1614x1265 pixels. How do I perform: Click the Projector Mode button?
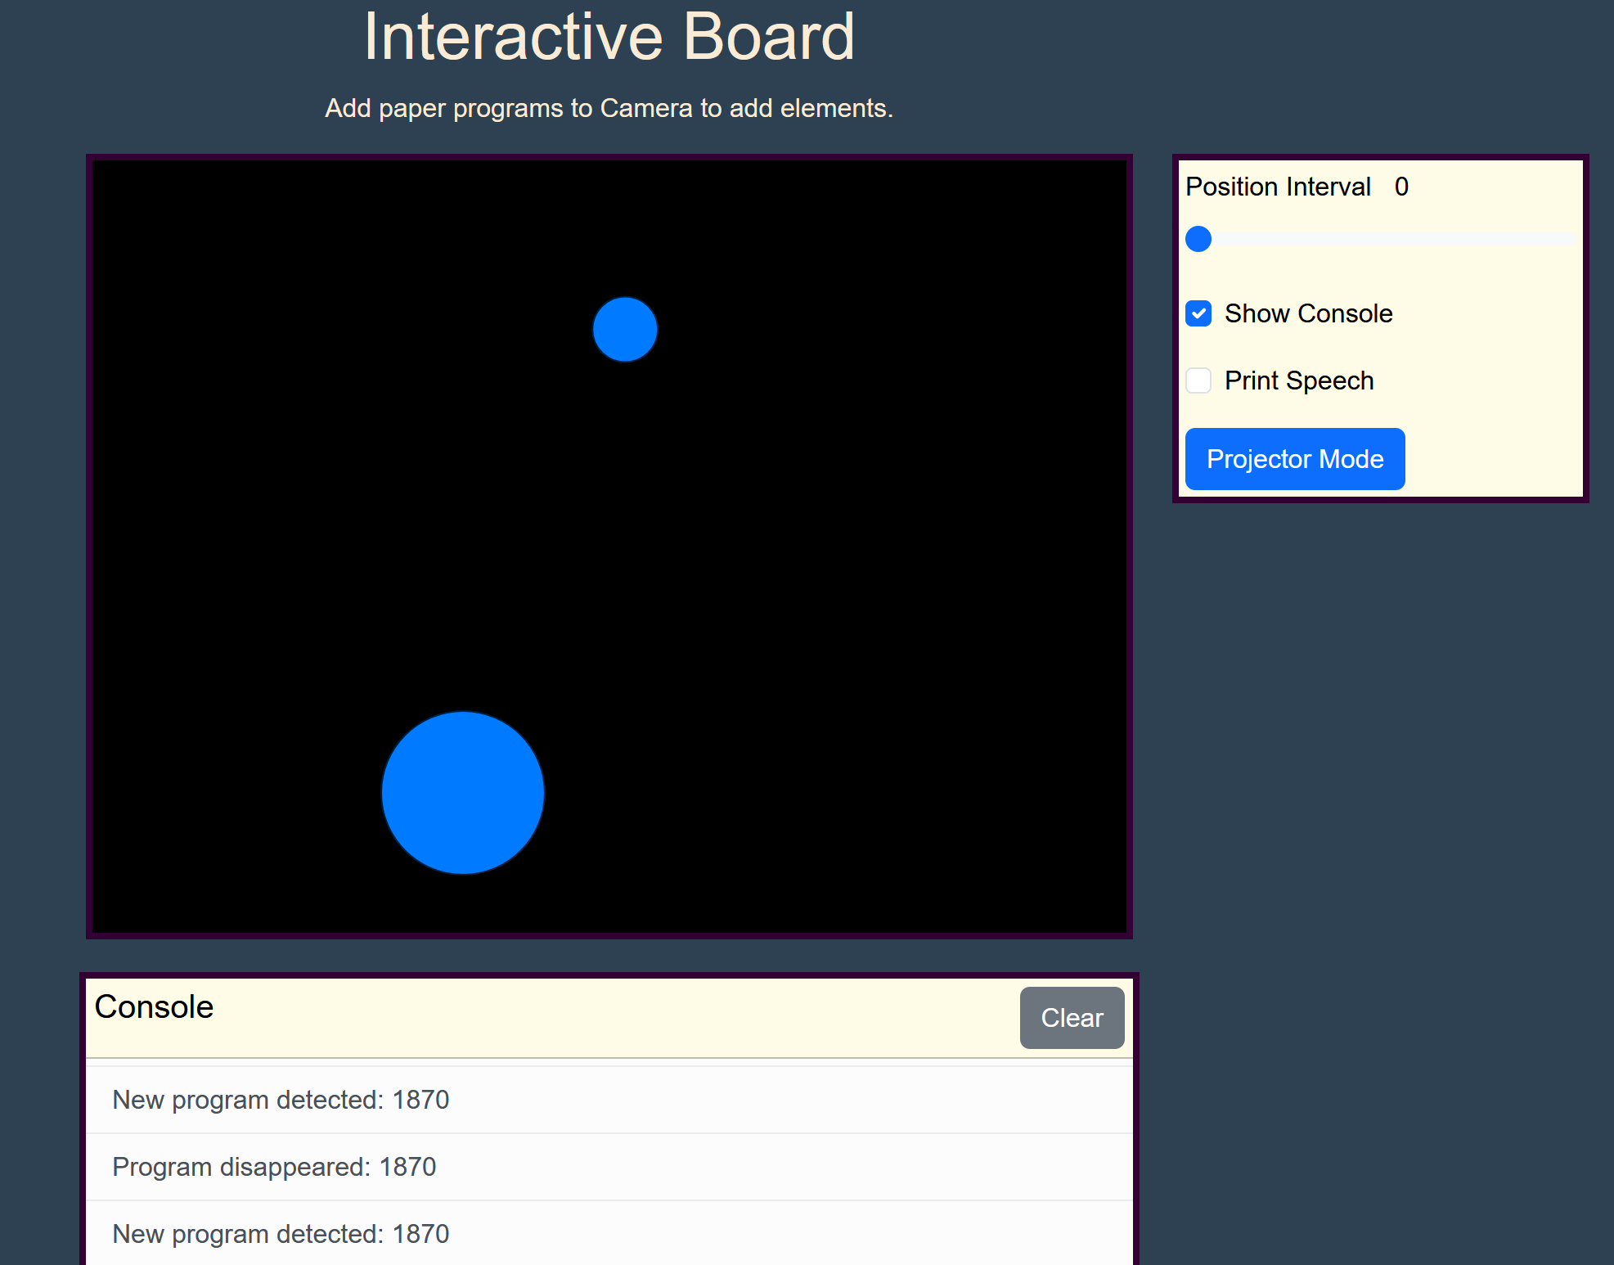pos(1295,459)
